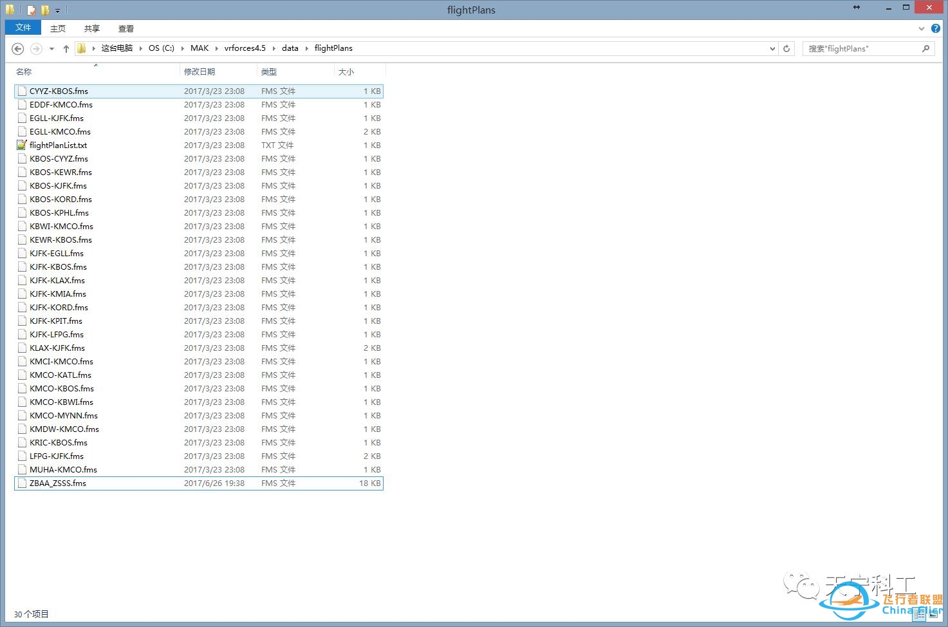Viewport: 948px width, 627px height.
Task: Select the EGLL-KMCO.fms file icon
Action: (x=22, y=132)
